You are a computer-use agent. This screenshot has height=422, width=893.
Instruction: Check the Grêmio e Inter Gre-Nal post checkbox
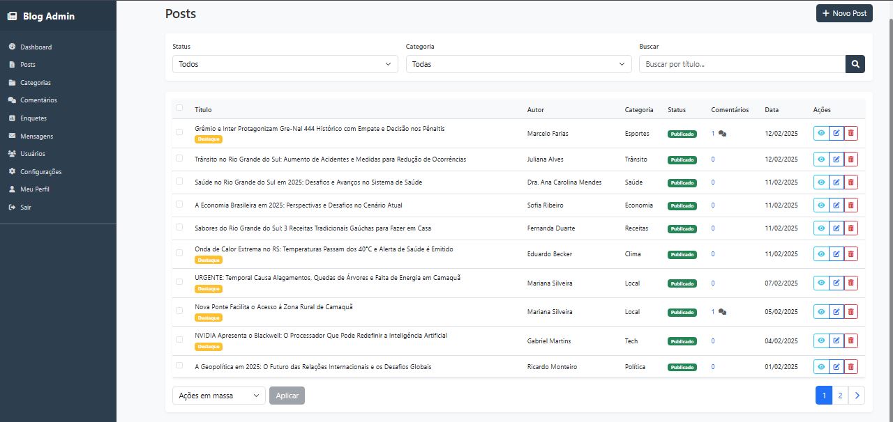pyautogui.click(x=179, y=132)
